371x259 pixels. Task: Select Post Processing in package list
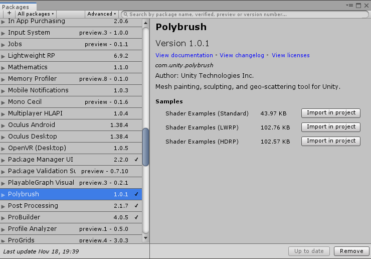click(x=33, y=206)
